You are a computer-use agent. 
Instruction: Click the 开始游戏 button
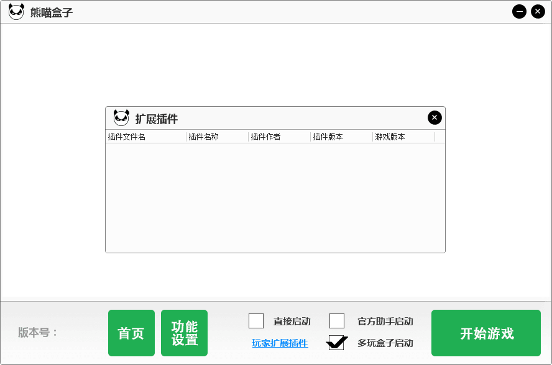coord(486,333)
